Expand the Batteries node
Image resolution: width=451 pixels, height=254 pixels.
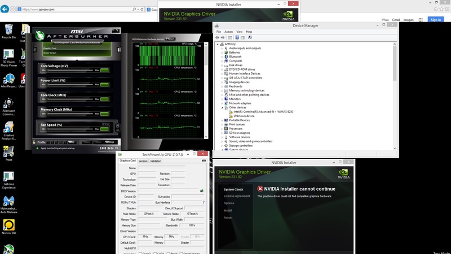point(222,52)
